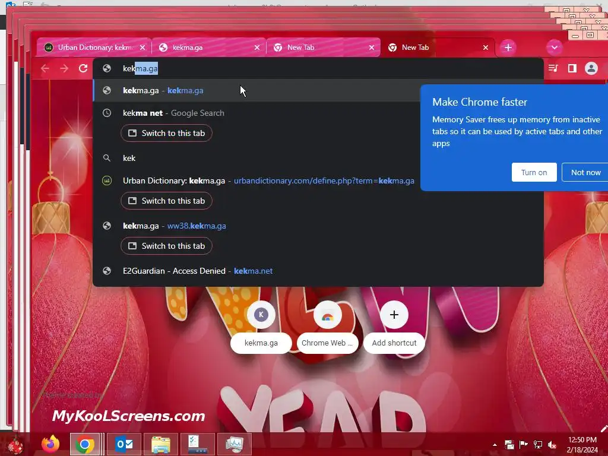Image resolution: width=608 pixels, height=456 pixels.
Task: Open the Chrome profile avatar
Action: point(591,69)
